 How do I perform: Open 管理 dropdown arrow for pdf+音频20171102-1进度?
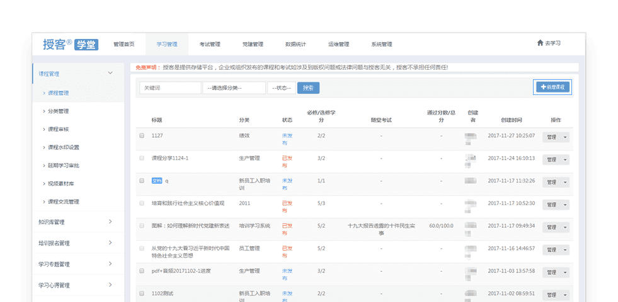[565, 272]
